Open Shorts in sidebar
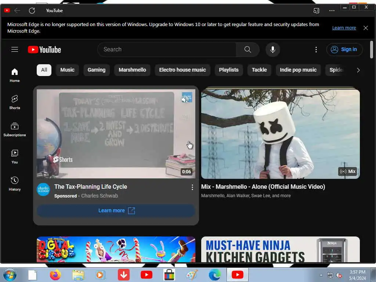The width and height of the screenshot is (376, 282). coord(15,102)
